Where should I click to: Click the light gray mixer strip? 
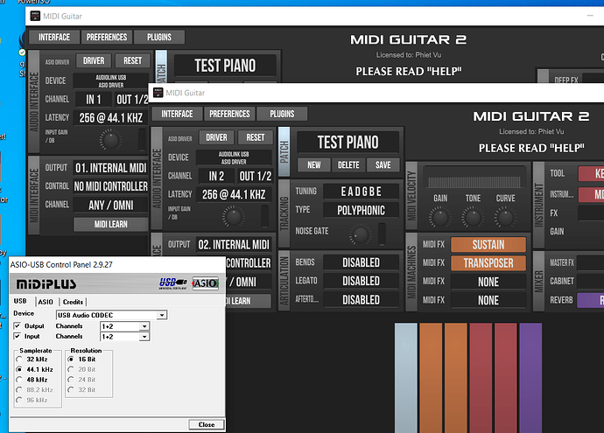point(406,378)
